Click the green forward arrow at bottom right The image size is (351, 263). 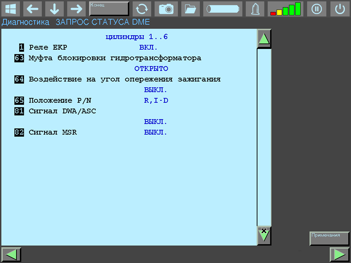(340, 254)
